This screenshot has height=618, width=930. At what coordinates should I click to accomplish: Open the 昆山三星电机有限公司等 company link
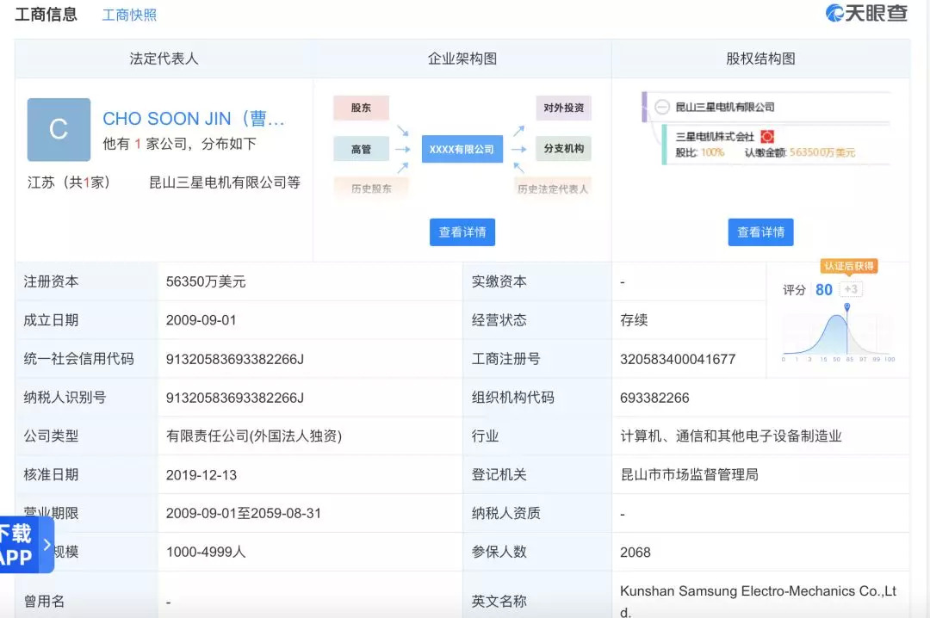pyautogui.click(x=225, y=182)
